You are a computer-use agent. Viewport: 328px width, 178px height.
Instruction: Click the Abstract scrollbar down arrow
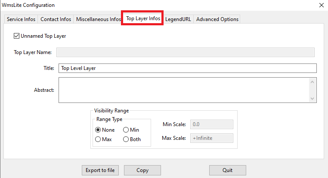pyautogui.click(x=313, y=98)
